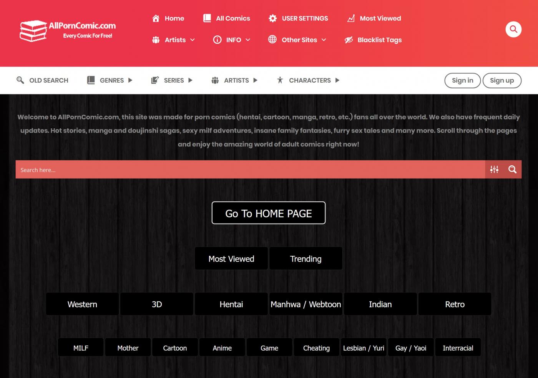This screenshot has width=538, height=378.
Task: Open User Settings gear icon
Action: (273, 18)
